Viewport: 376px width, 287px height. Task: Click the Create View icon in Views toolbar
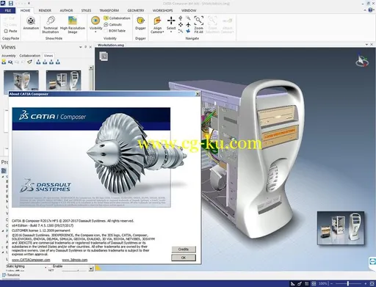[4, 62]
